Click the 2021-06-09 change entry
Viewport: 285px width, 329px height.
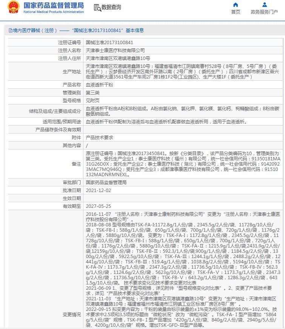tap(179, 291)
